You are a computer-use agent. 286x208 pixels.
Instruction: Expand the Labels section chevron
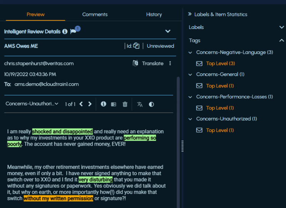pyautogui.click(x=282, y=27)
